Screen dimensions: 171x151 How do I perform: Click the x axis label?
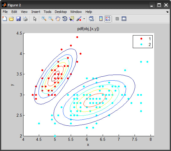(x=88, y=145)
